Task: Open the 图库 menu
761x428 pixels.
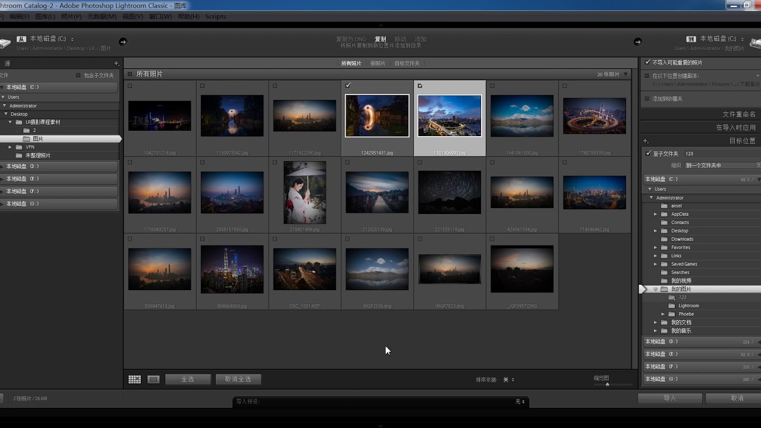Action: coord(45,17)
